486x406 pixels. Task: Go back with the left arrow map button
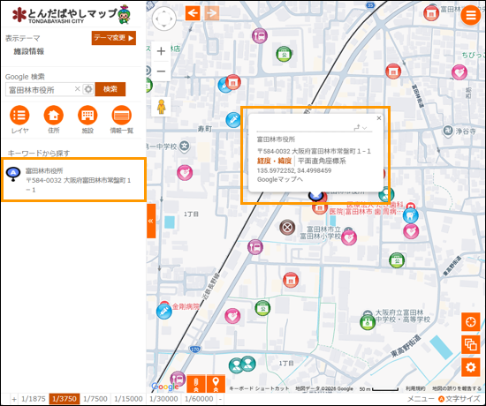[x=193, y=13]
